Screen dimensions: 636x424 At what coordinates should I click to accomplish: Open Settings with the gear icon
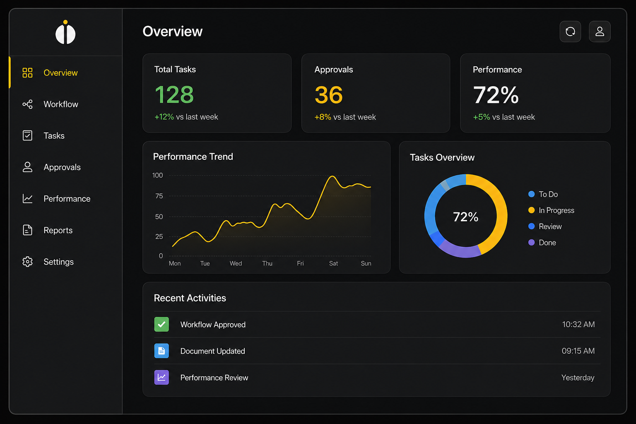(27, 261)
